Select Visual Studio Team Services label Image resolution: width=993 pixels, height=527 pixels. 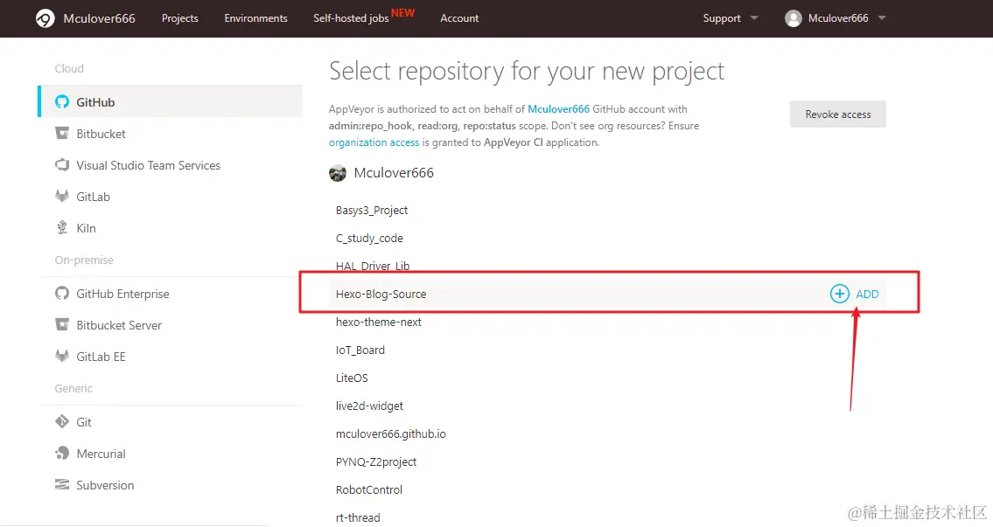tap(148, 165)
